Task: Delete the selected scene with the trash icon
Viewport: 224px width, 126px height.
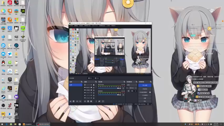Action: (x=74, y=101)
